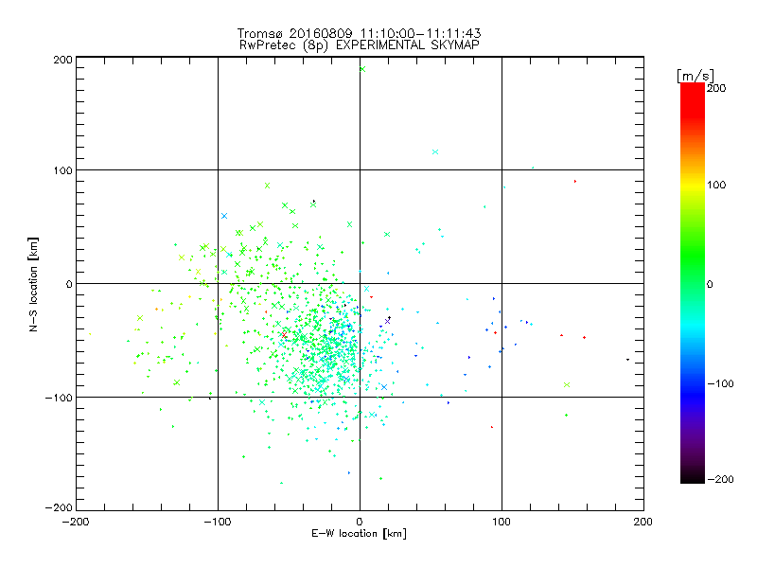Viewport: 757px width, 568px height.
Task: Click the N-S axis tick label '200'
Action: (62, 60)
